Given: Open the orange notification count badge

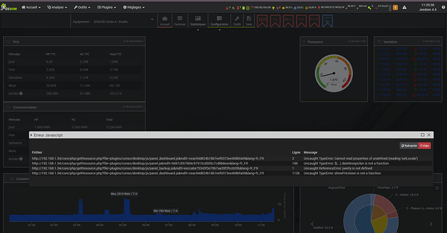Looking at the screenshot, I should tap(395, 8).
